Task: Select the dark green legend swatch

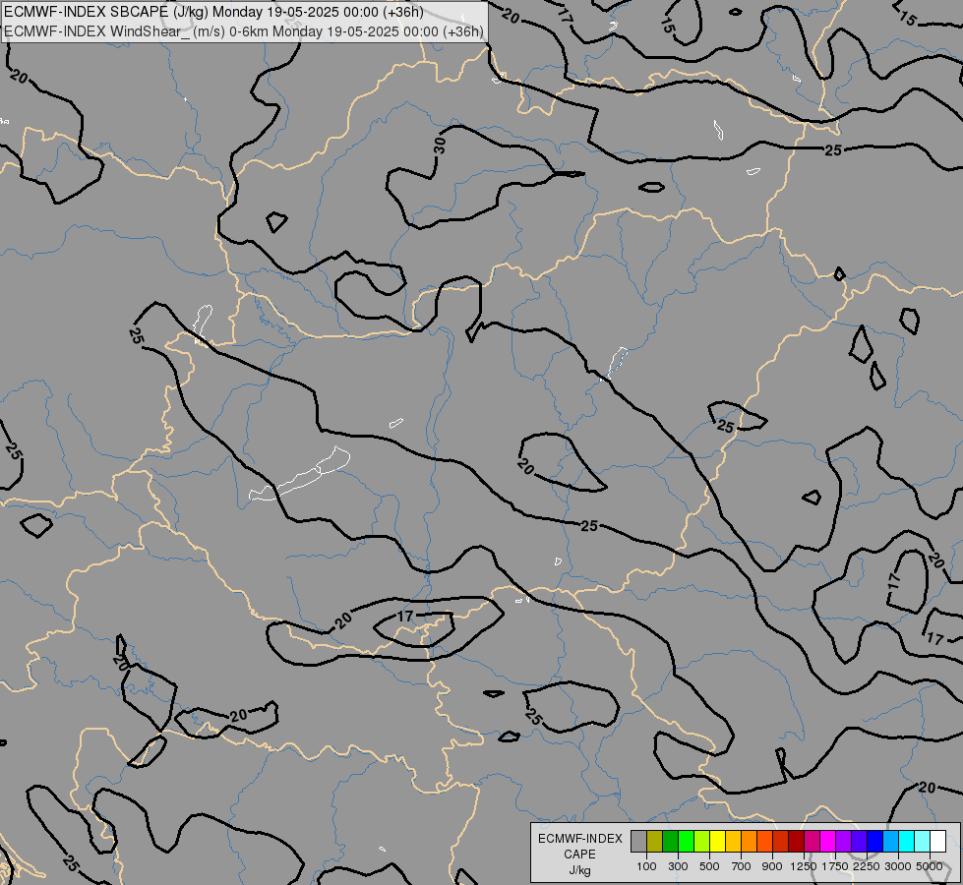Action: pos(670,841)
